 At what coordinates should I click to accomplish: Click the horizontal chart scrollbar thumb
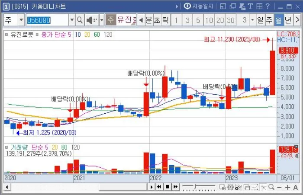pyautogui.click(x=123, y=187)
